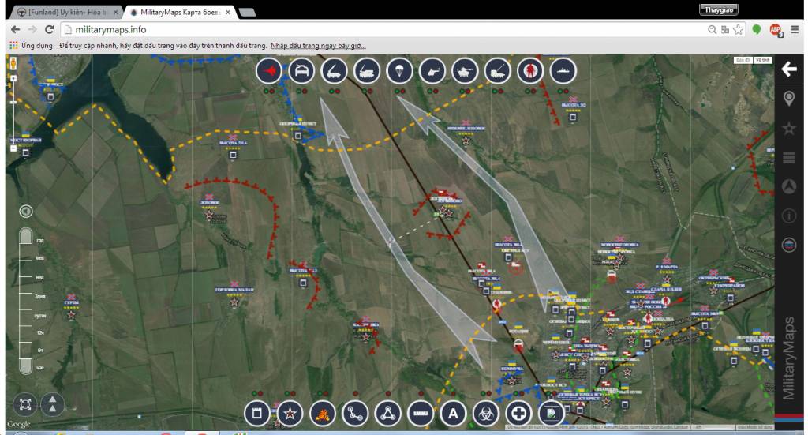Click browser back arrow button
The image size is (808, 435).
(x=15, y=30)
